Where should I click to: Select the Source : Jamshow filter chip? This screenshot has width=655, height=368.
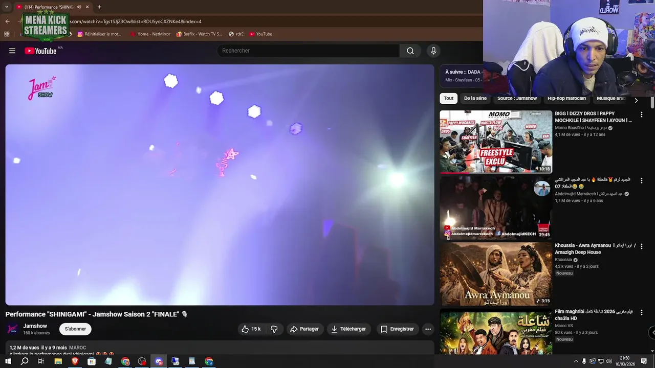point(517,98)
